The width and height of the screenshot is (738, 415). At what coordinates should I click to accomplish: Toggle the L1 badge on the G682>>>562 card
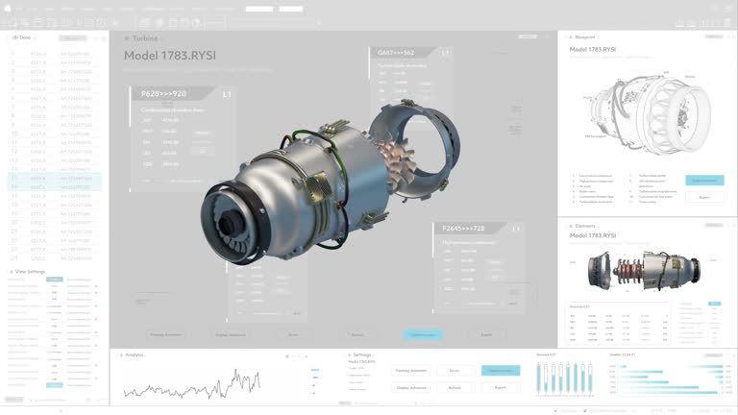pyautogui.click(x=445, y=53)
